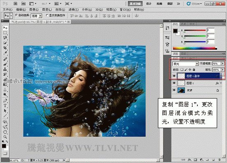Select the Clone Stamp tool

[x=5, y=69]
